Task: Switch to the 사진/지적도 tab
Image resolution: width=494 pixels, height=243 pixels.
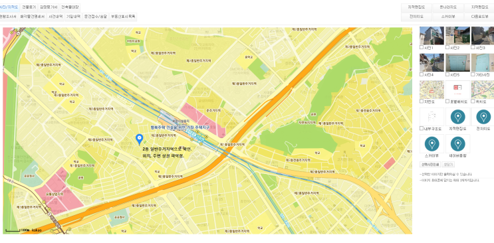Action: [9, 7]
